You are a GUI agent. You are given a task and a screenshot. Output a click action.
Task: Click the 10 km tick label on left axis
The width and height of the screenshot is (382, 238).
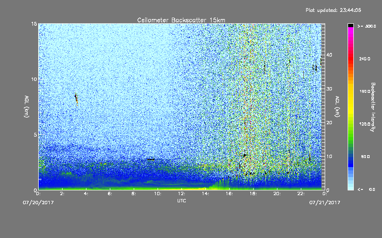pyautogui.click(x=34, y=79)
